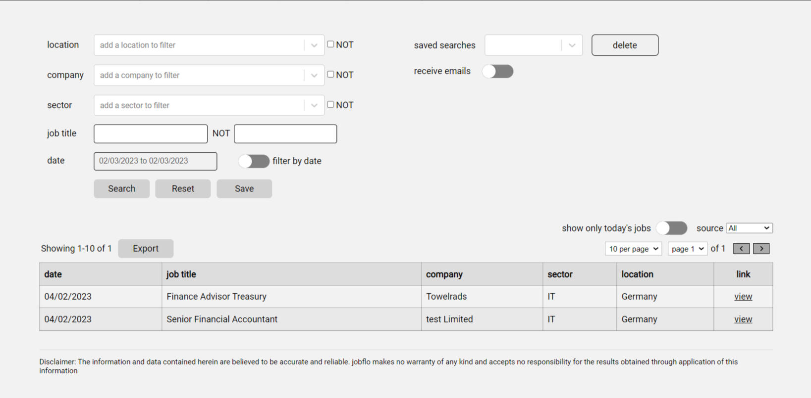Open the company filter dropdown
This screenshot has height=398, width=811.
tap(314, 76)
